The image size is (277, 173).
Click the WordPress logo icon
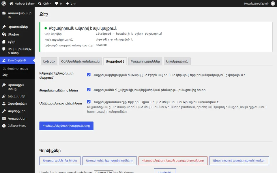tap(3, 3)
